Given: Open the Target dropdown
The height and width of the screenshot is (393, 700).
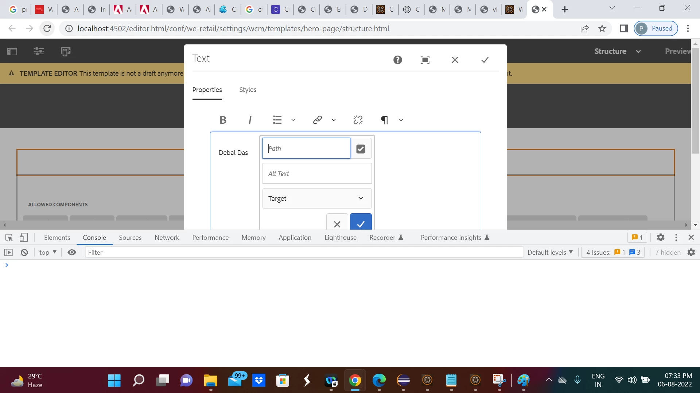Looking at the screenshot, I should (317, 198).
